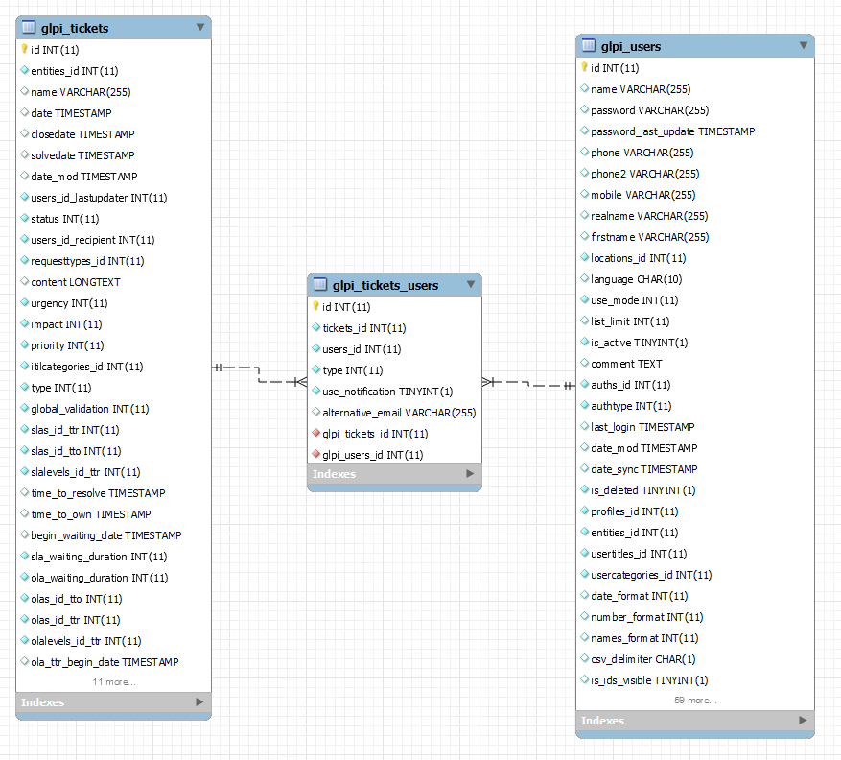Screen dimensions: 841x760
Task: Expand Indexes section of glpi_tickets_users
Action: (x=470, y=473)
